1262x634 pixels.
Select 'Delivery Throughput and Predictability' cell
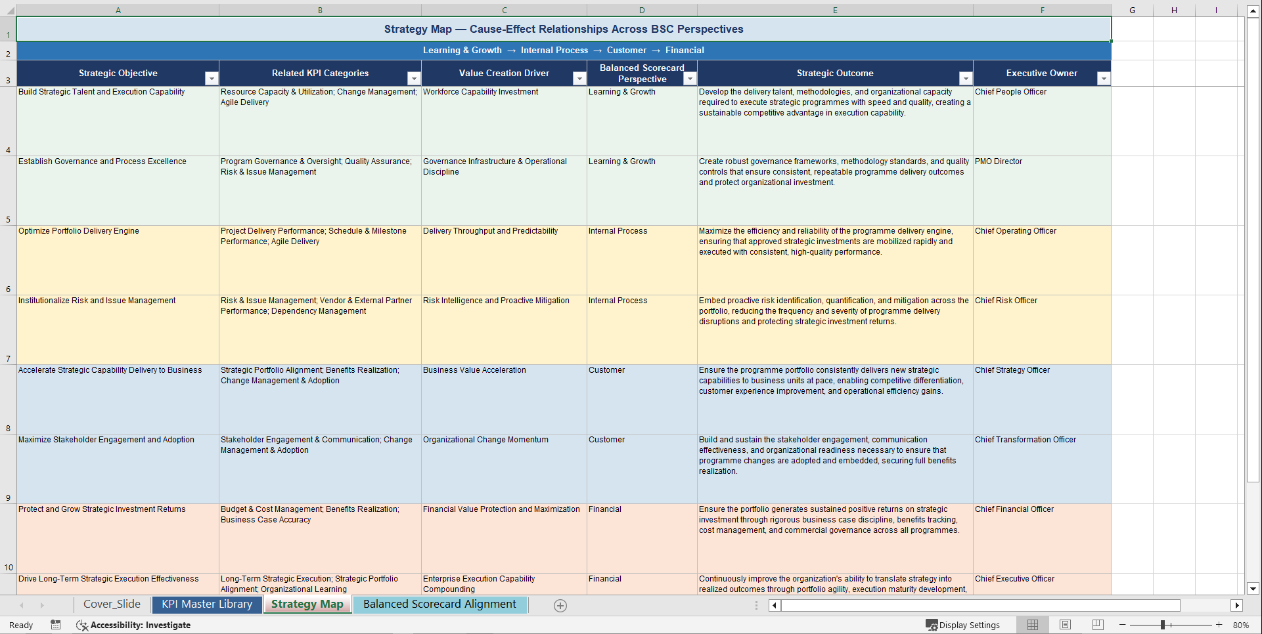pyautogui.click(x=504, y=261)
